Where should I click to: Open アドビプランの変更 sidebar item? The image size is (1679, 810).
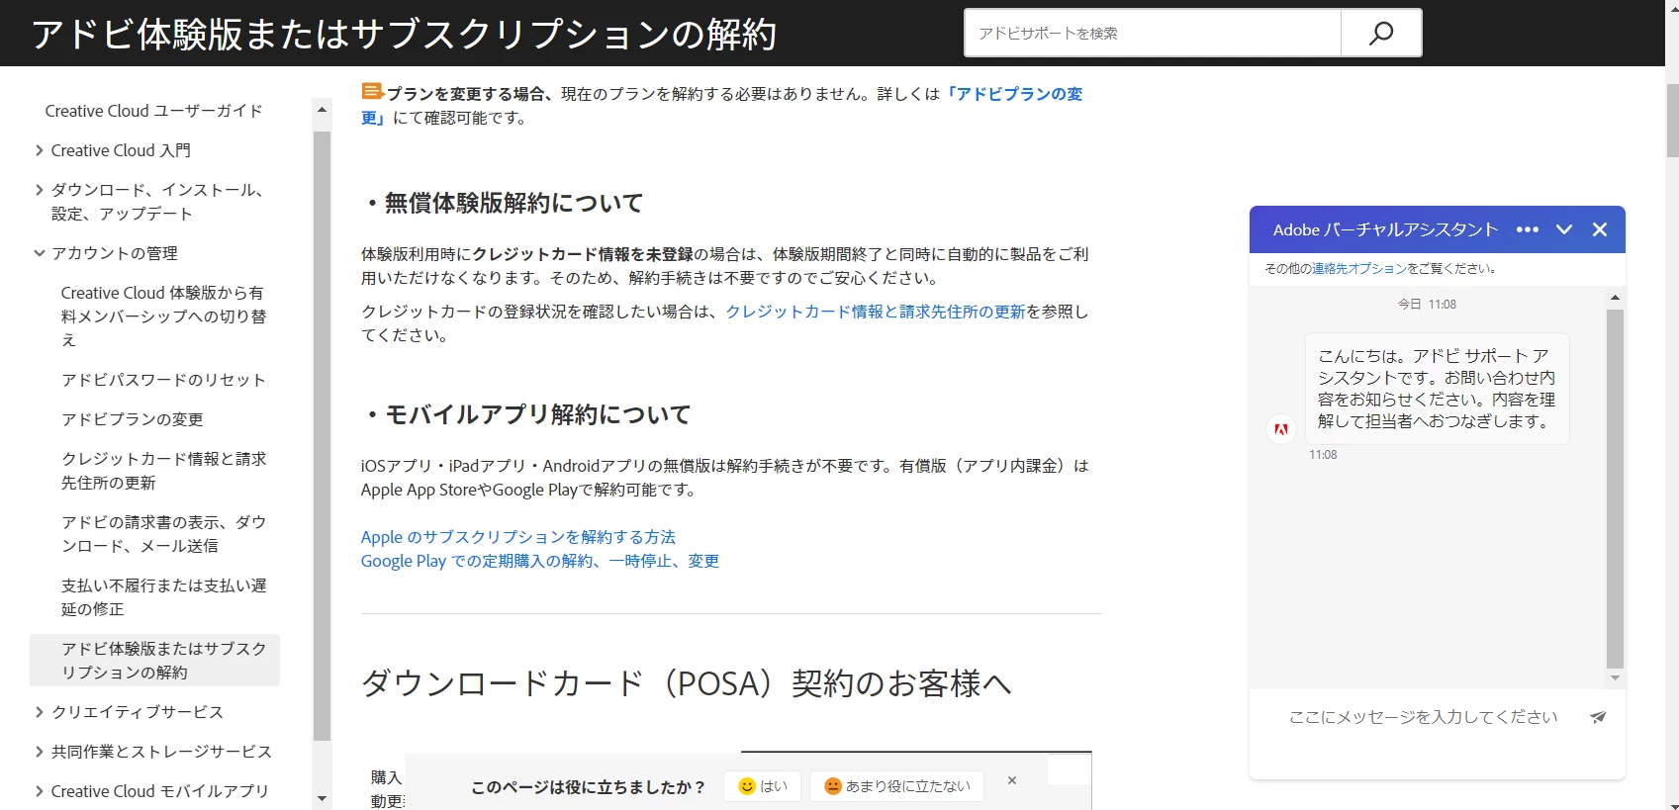[x=133, y=419]
